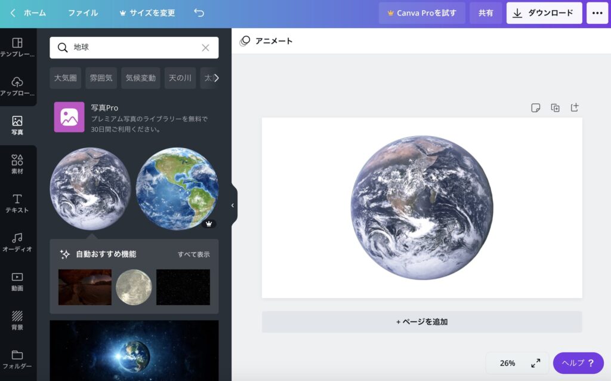Screen dimensions: 611x381
Task: Collapse the side panel
Action: pos(233,205)
